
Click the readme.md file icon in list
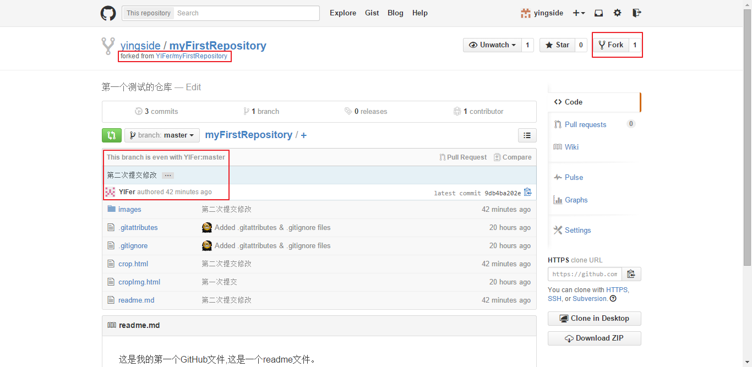click(x=111, y=300)
